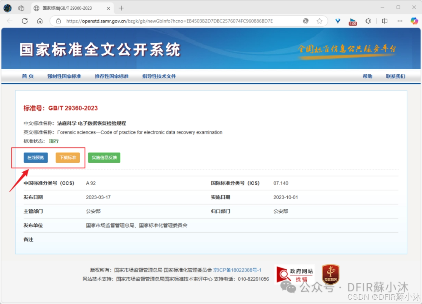Reload the current page
422x304 pixels.
tap(25, 21)
